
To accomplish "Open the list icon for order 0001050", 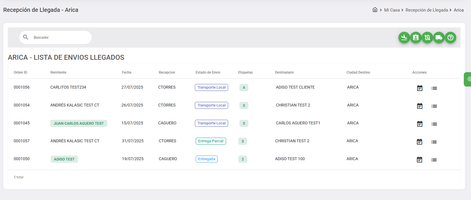I will coord(434,160).
